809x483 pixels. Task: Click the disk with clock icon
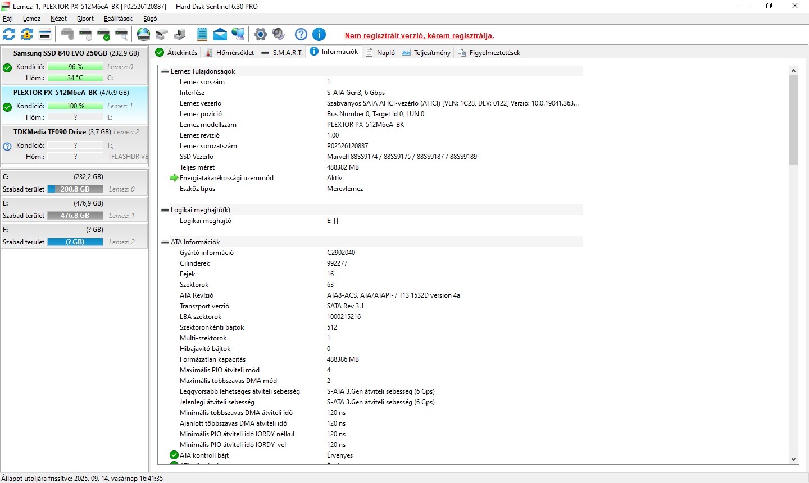click(85, 34)
